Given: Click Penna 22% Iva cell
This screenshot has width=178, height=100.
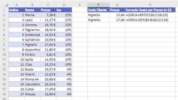Looking at the screenshot, I should pos(64,15).
